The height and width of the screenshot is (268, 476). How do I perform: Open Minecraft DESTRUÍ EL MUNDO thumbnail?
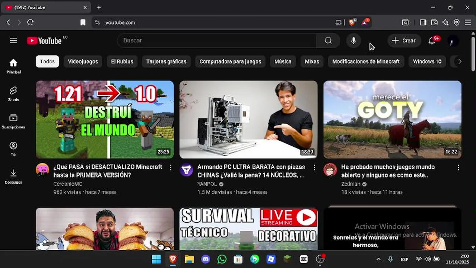(x=105, y=119)
